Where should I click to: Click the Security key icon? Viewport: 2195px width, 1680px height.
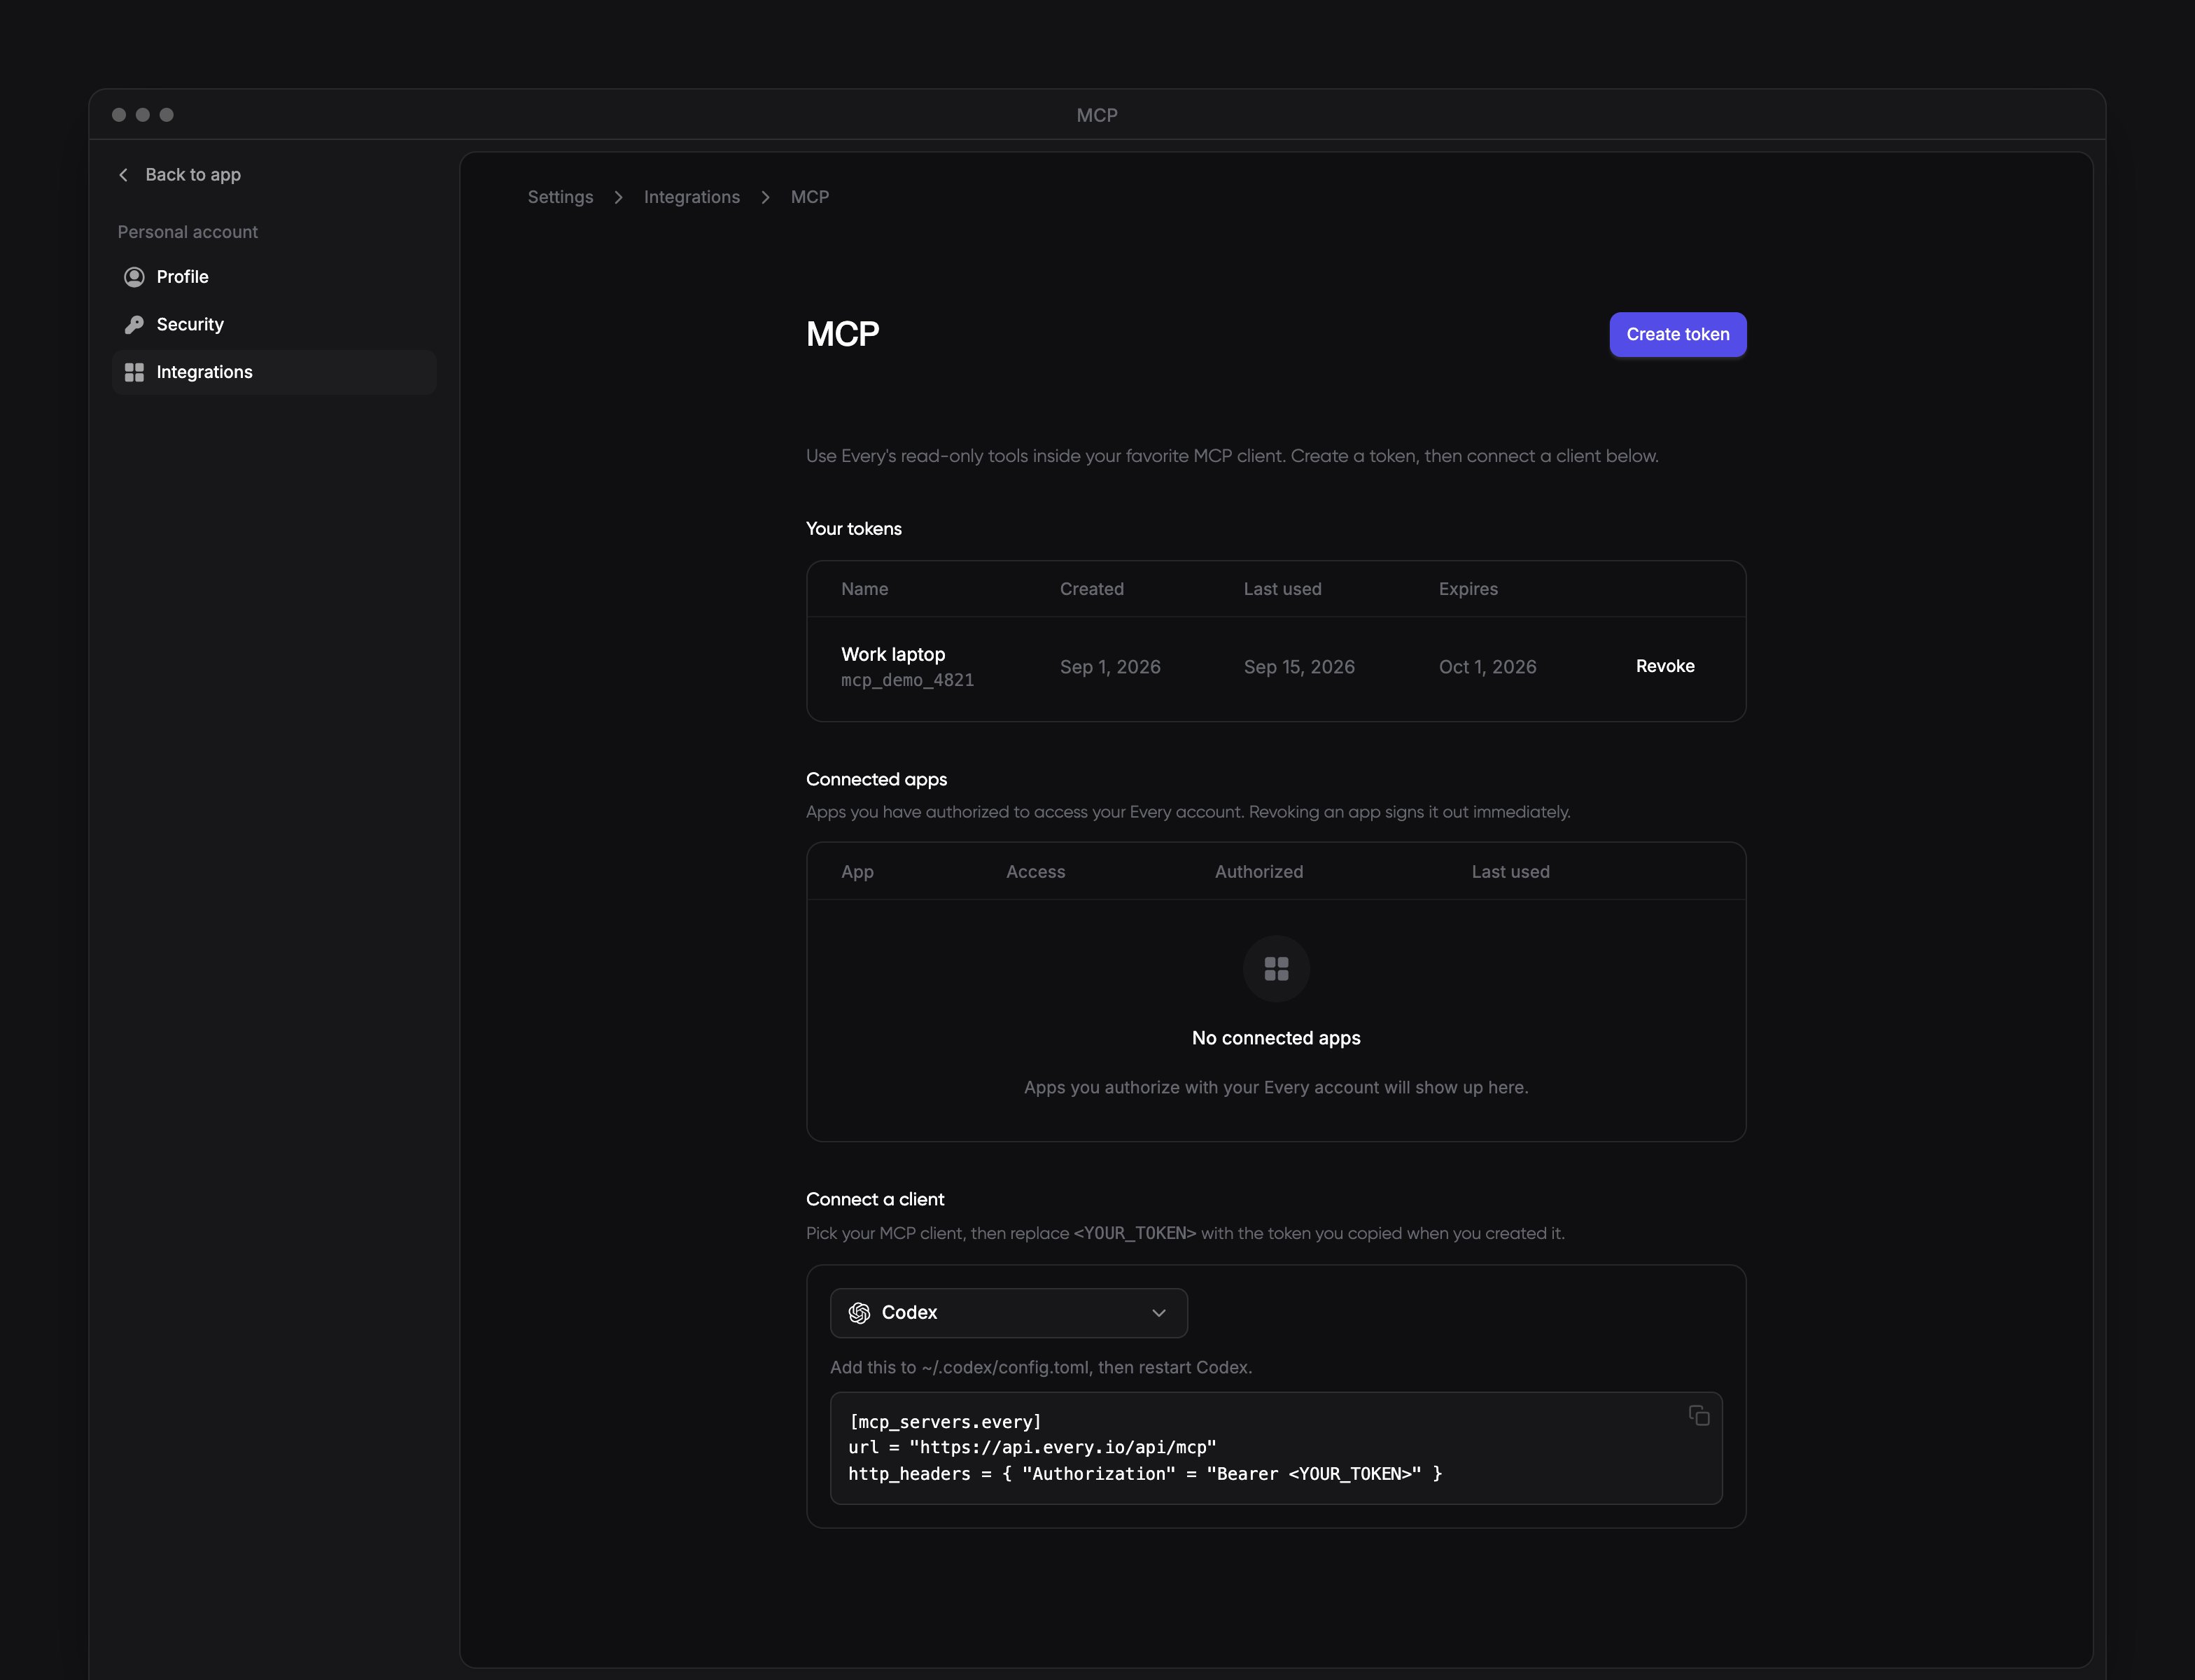point(134,324)
